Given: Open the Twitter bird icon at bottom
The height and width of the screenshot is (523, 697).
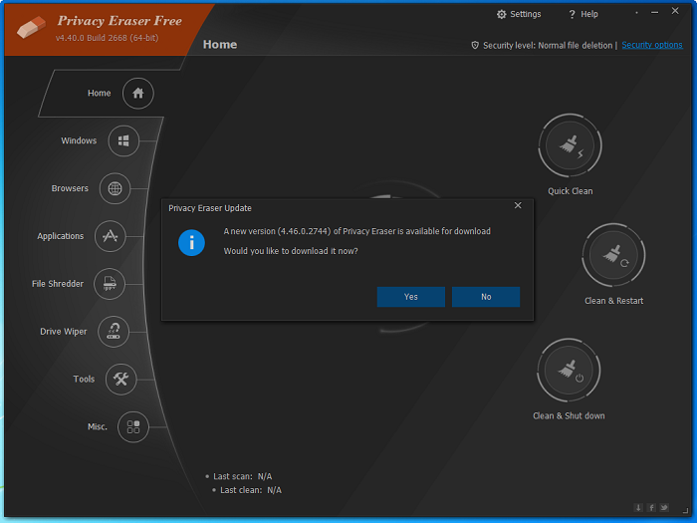Looking at the screenshot, I should click(x=664, y=507).
